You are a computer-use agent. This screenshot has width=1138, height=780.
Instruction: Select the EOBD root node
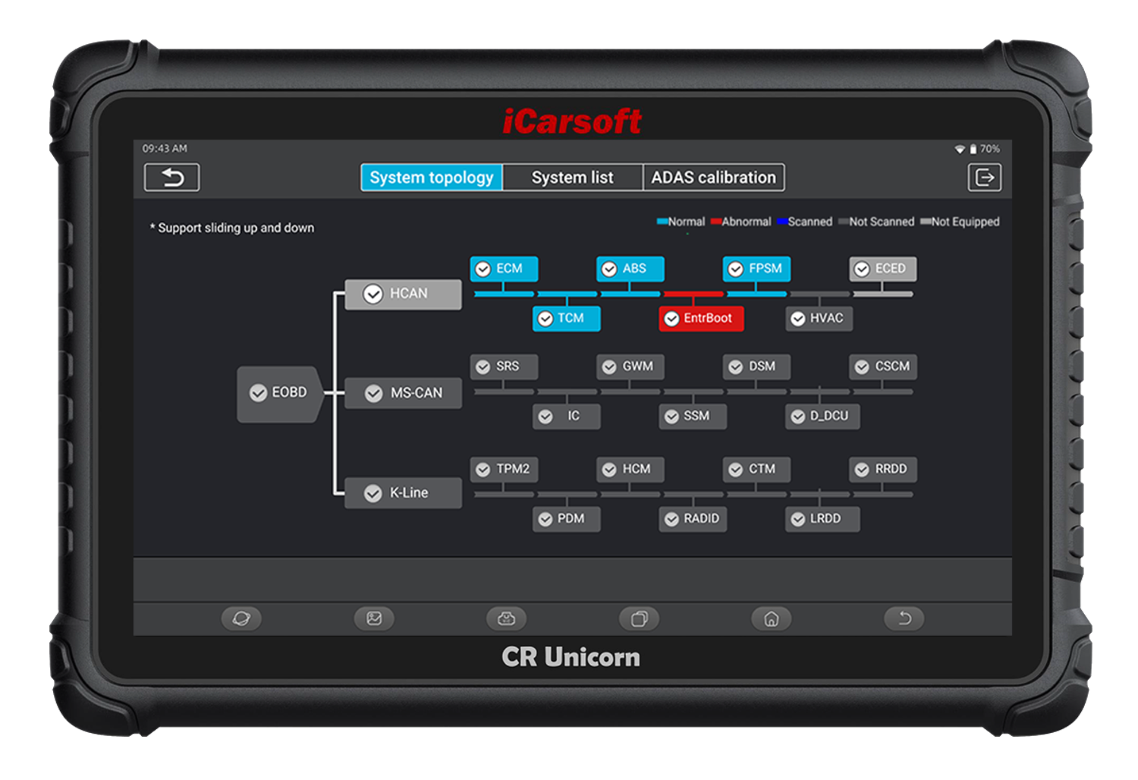pos(278,392)
